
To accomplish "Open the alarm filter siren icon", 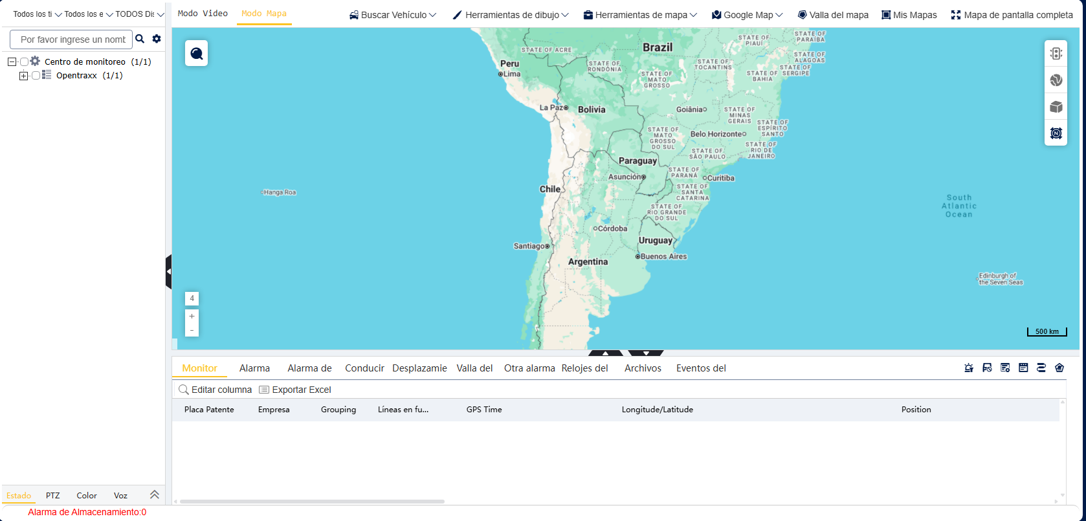I will click(969, 368).
